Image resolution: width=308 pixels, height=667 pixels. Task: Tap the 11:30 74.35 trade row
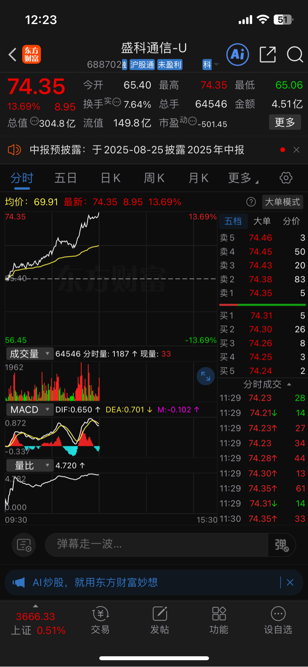pos(262,519)
